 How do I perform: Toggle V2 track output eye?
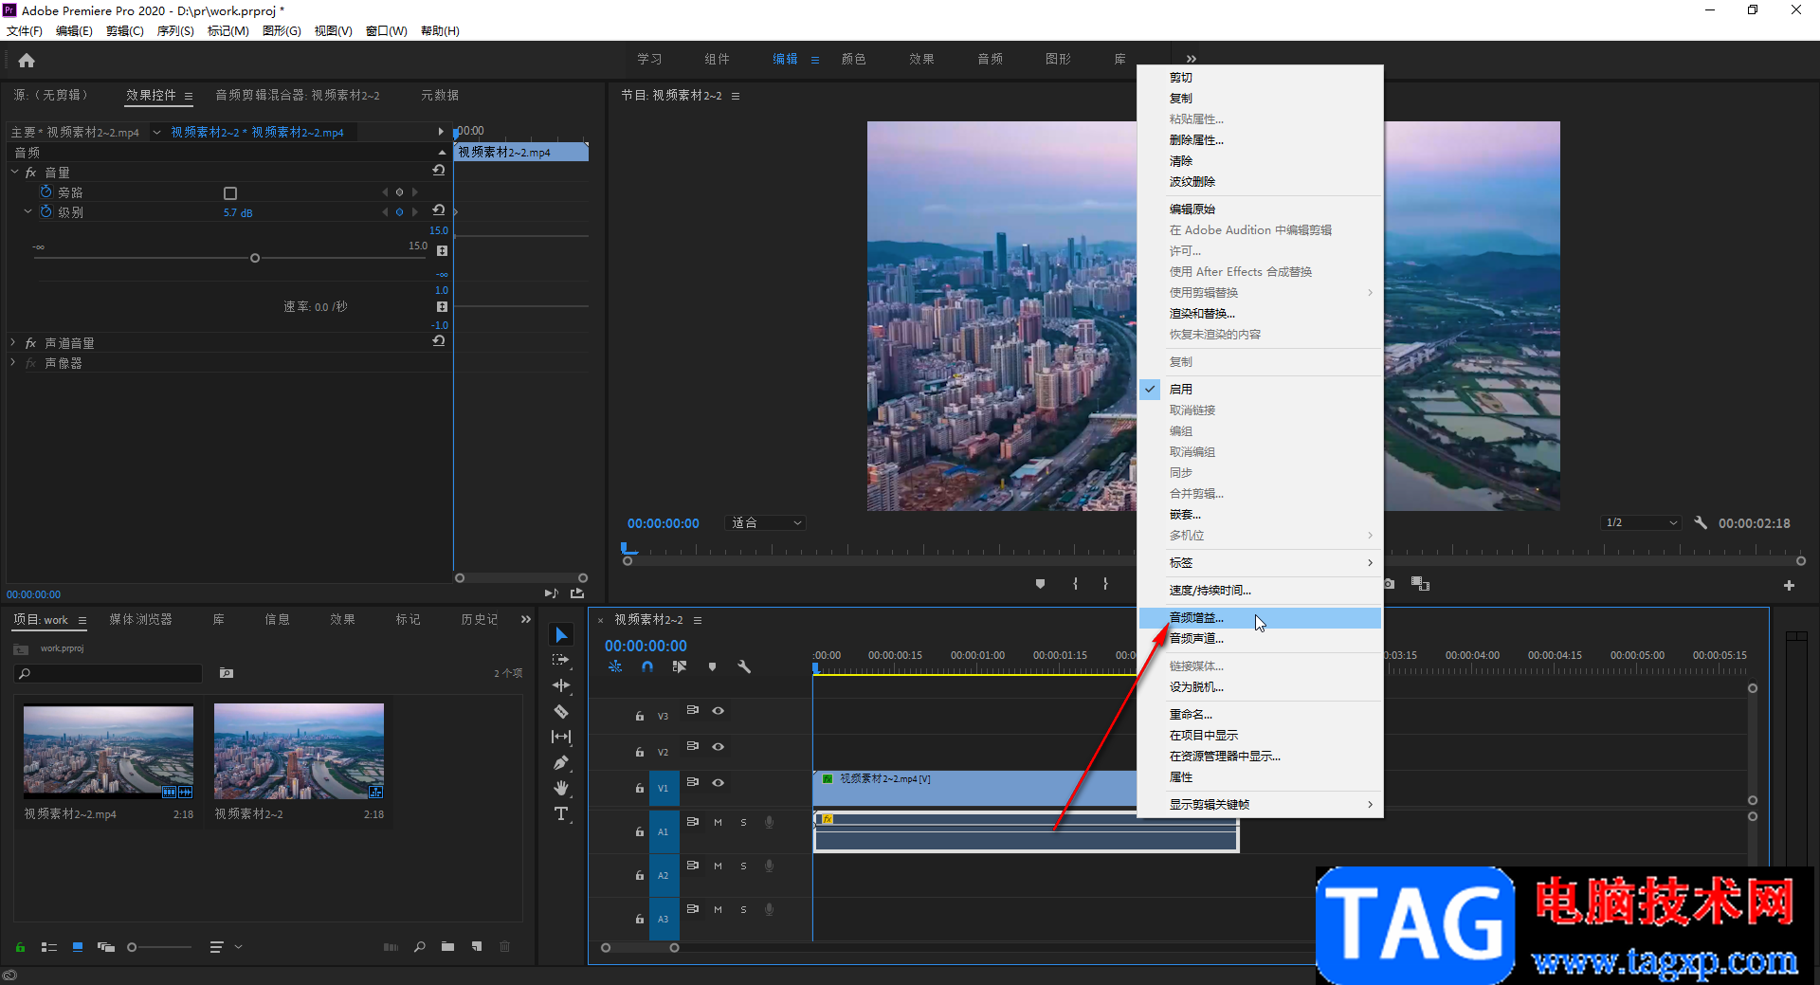718,746
